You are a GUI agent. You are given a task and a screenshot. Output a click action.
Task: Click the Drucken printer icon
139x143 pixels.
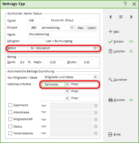(x=111, y=100)
